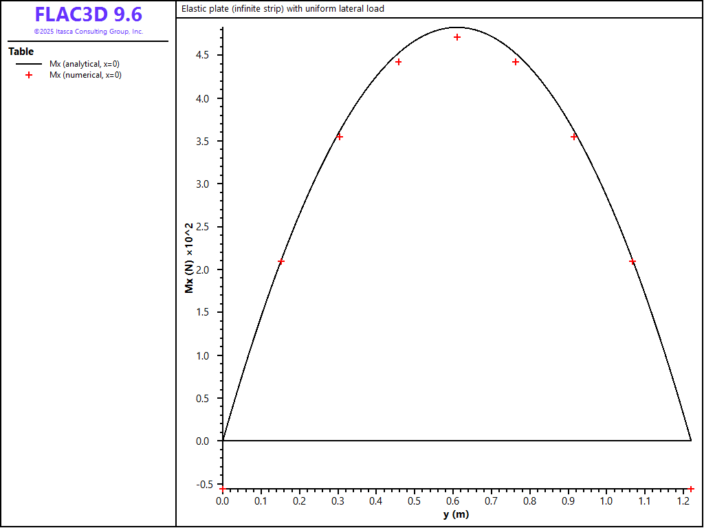The height and width of the screenshot is (528, 704).
Task: Click the red marker at bottom-left of plot
Action: 222,488
